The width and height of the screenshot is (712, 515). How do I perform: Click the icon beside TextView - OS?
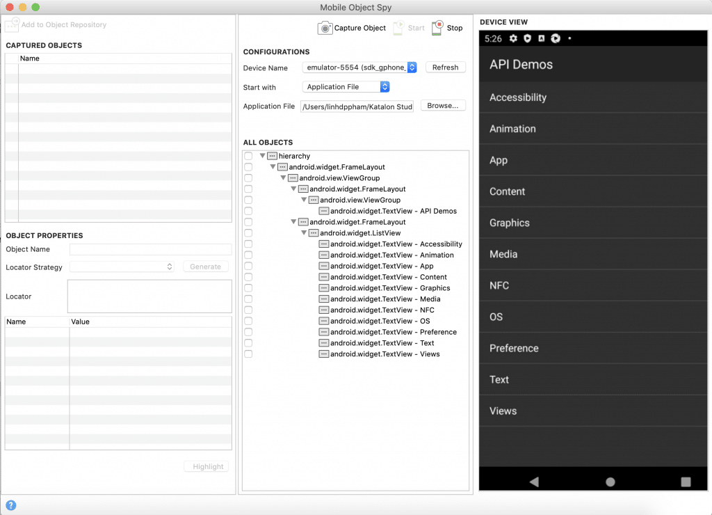[324, 321]
